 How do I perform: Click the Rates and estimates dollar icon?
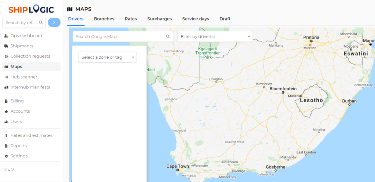click(x=6, y=136)
